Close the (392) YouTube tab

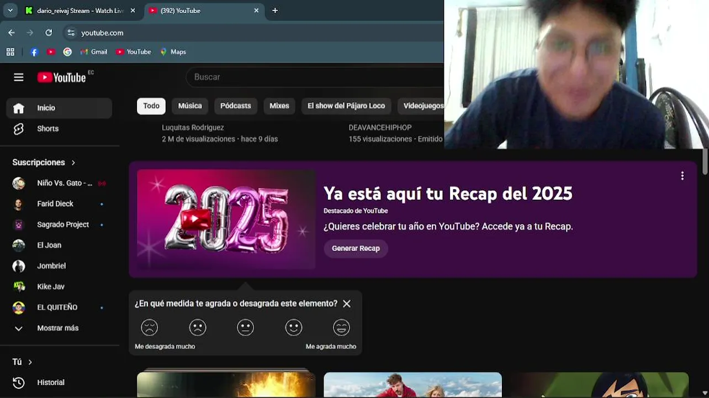(x=256, y=11)
